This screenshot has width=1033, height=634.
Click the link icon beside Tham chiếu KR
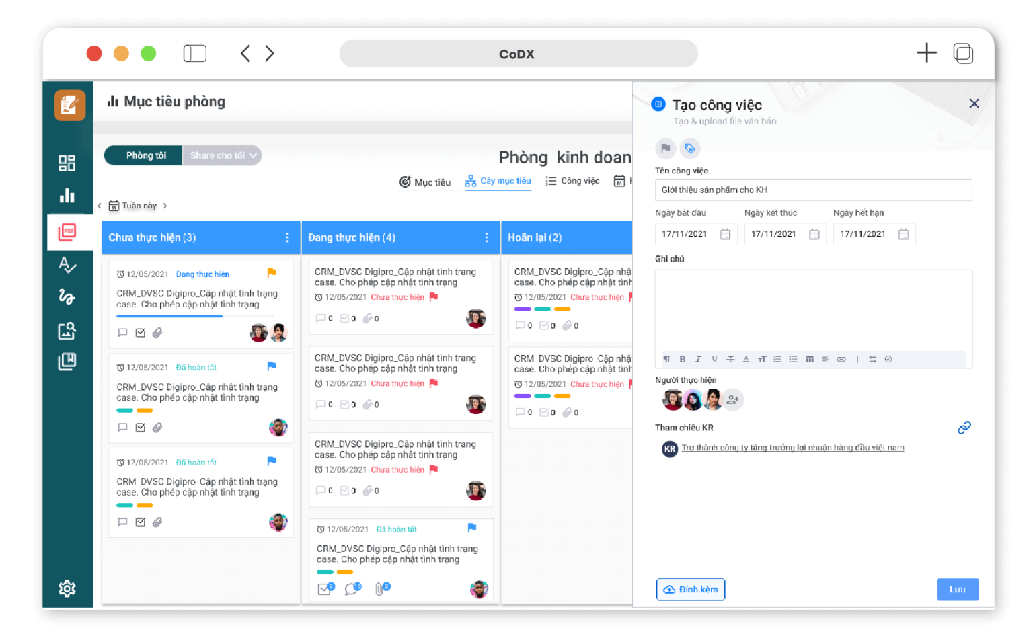click(x=964, y=428)
